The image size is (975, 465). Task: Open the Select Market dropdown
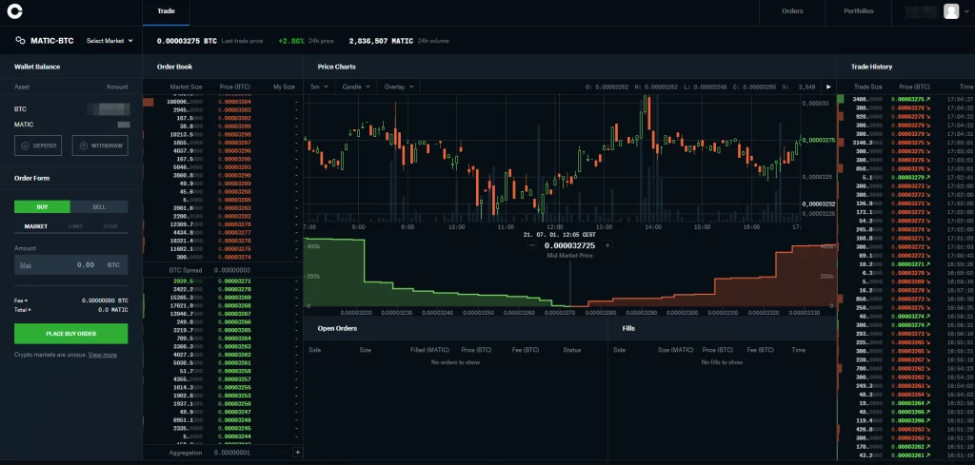click(x=108, y=41)
